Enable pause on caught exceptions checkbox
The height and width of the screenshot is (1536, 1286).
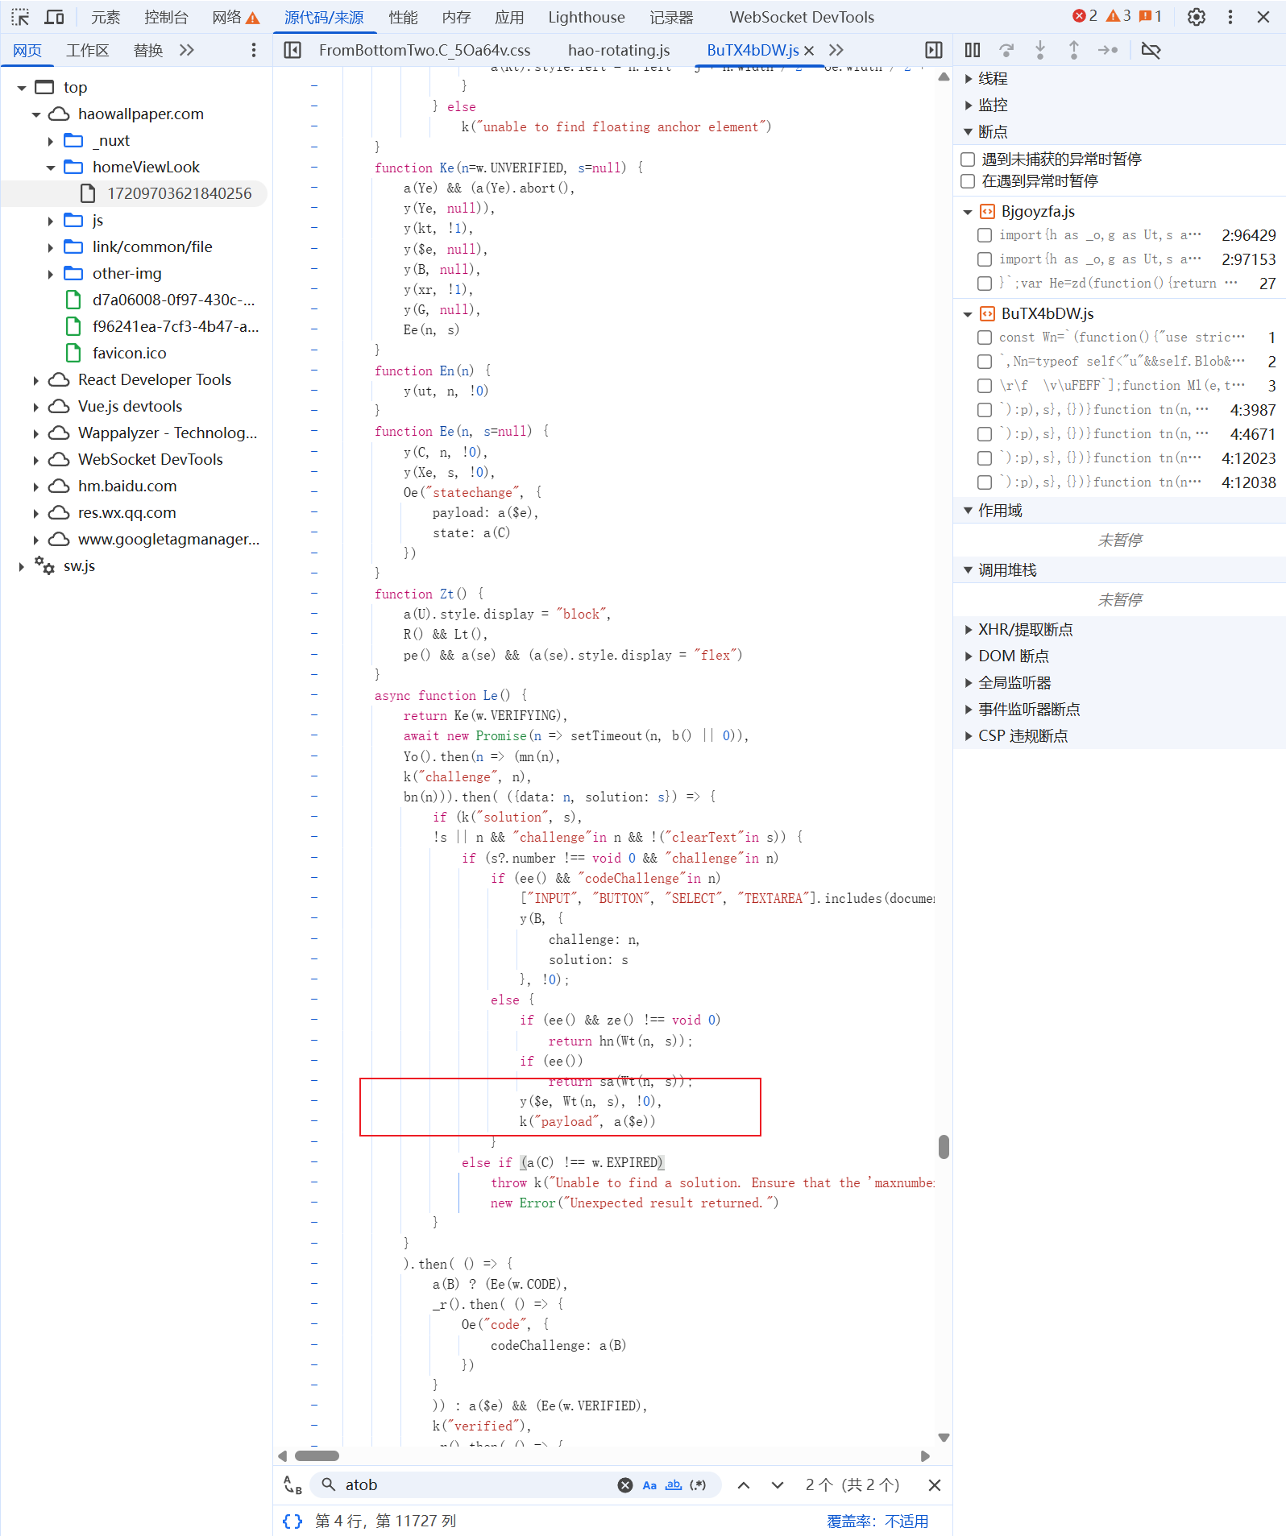pos(969,181)
